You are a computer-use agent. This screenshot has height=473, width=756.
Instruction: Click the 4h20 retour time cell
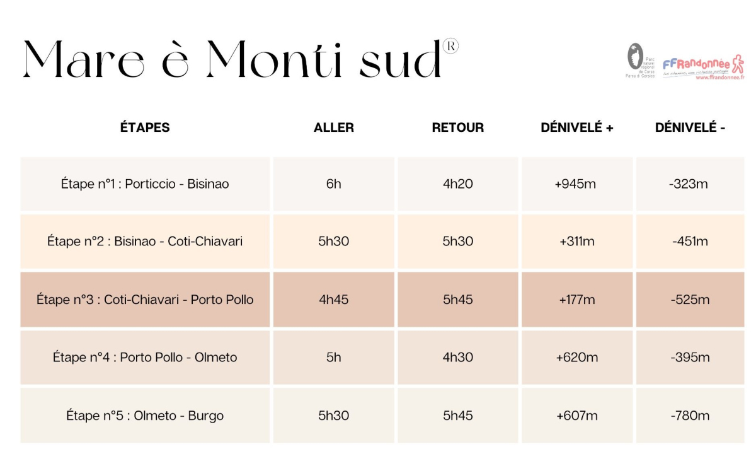point(458,184)
